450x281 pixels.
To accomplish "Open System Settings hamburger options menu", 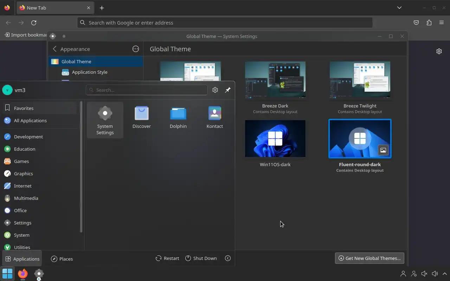I will 136,49.
